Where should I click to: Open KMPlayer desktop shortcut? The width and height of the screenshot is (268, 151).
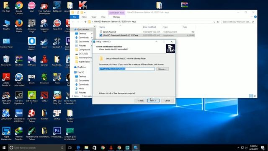click(x=32, y=61)
